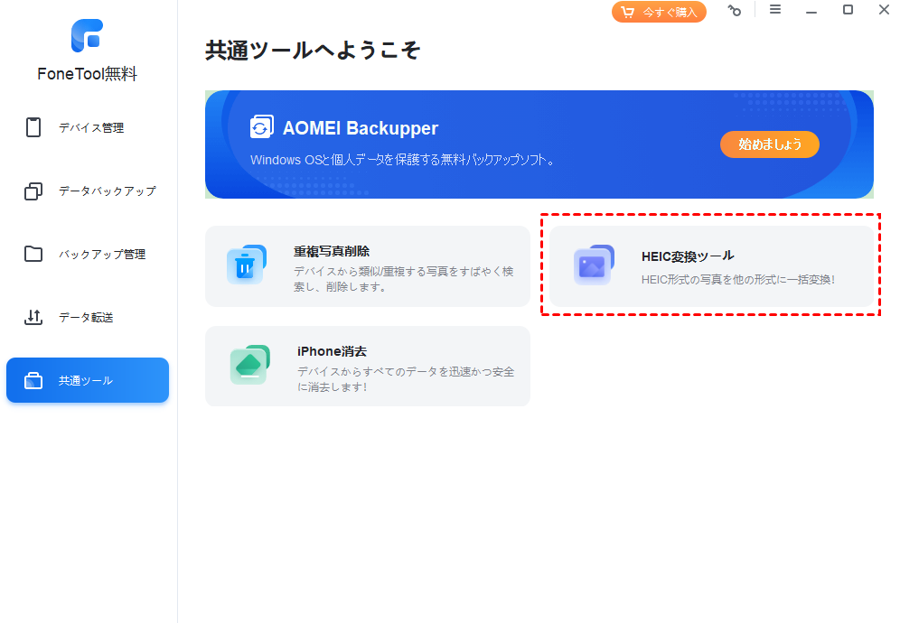Click the FoneTool無料 app name text

(88, 74)
